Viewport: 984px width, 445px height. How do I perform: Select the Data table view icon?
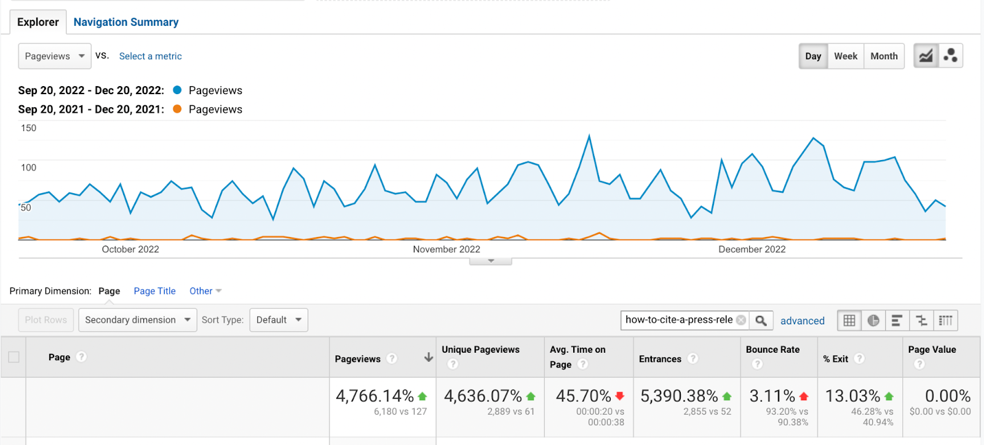(x=849, y=321)
